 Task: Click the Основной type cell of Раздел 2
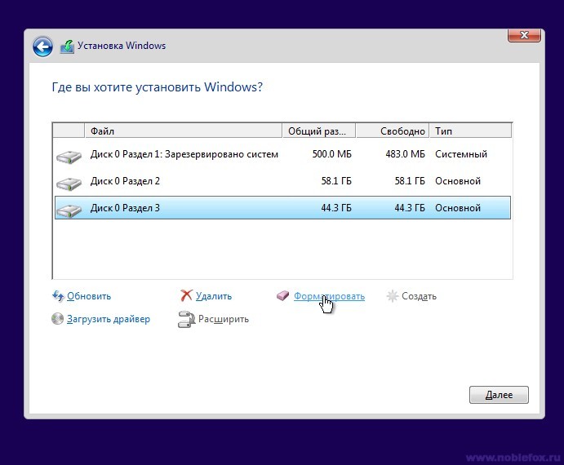[458, 181]
